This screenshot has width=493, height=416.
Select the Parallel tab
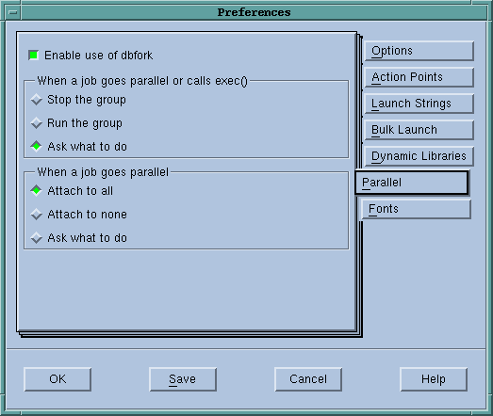[412, 183]
